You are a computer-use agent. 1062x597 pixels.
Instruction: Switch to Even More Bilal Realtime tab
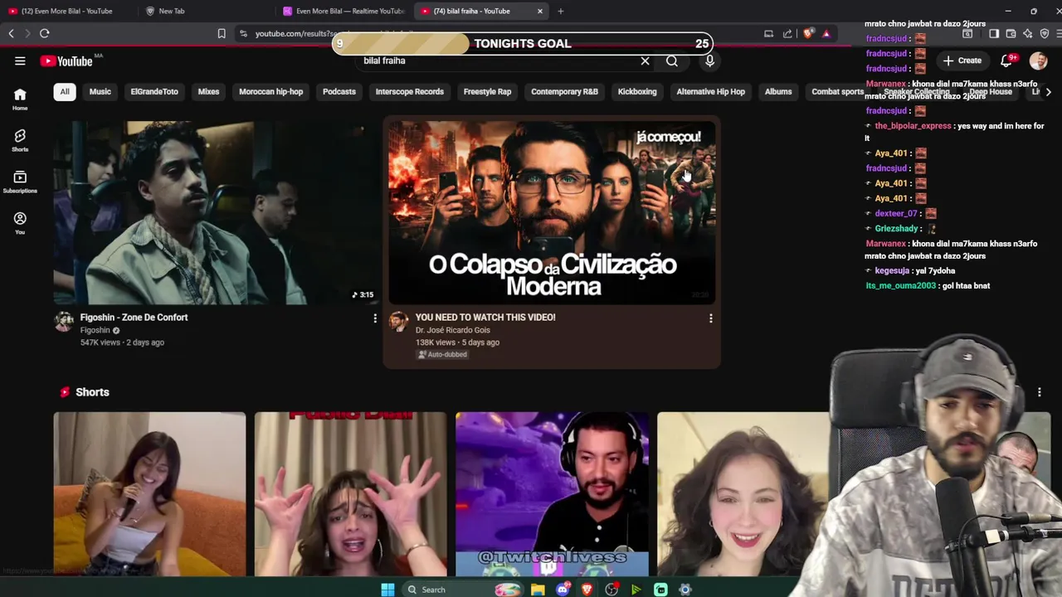tap(343, 11)
